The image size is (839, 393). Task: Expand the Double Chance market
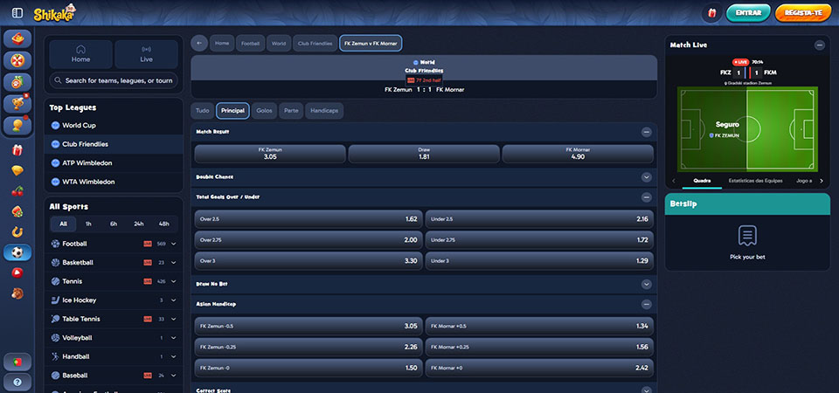click(647, 177)
